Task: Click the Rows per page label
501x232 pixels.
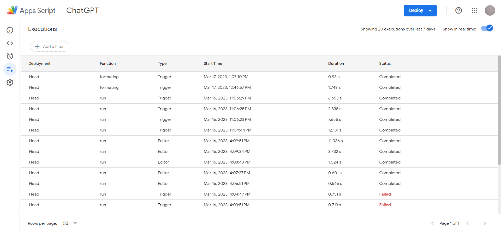Action: [43, 223]
